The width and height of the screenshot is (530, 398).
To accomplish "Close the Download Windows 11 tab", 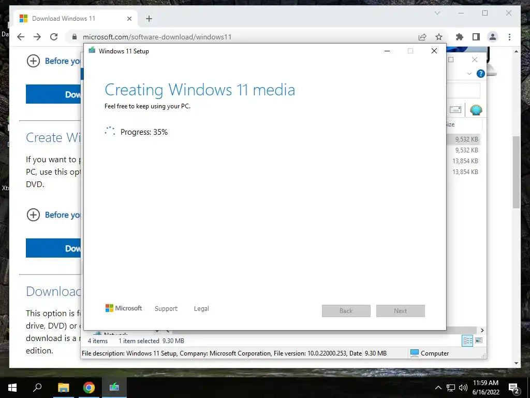I will click(x=129, y=19).
